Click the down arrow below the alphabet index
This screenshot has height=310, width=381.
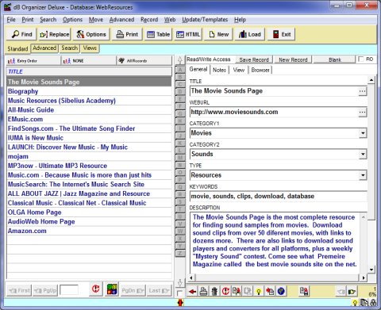click(x=180, y=282)
